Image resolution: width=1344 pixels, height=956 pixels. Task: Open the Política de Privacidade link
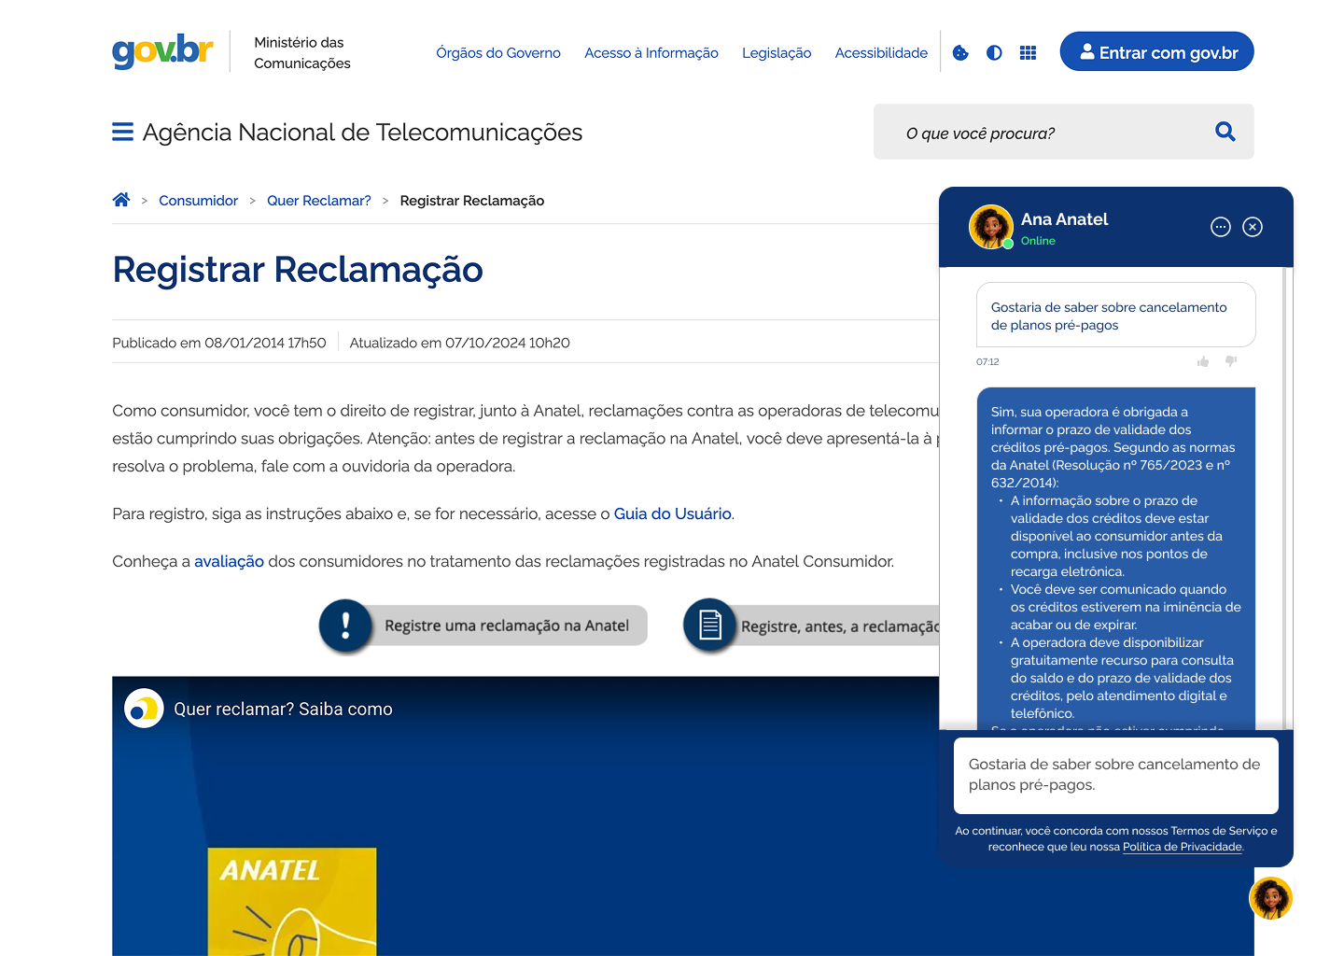coord(1182,847)
